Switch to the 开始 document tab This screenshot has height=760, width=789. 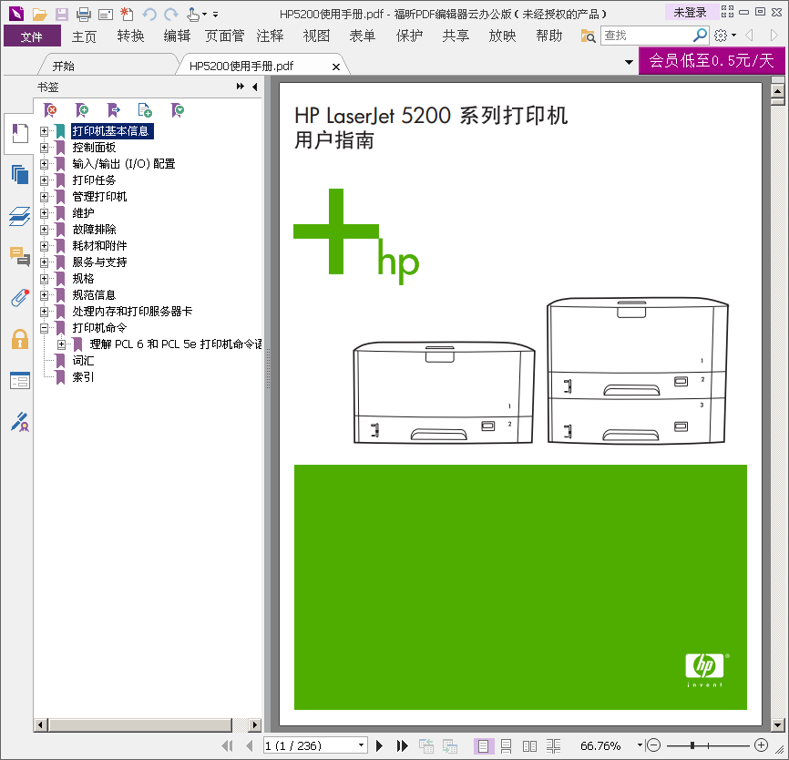[x=64, y=66]
